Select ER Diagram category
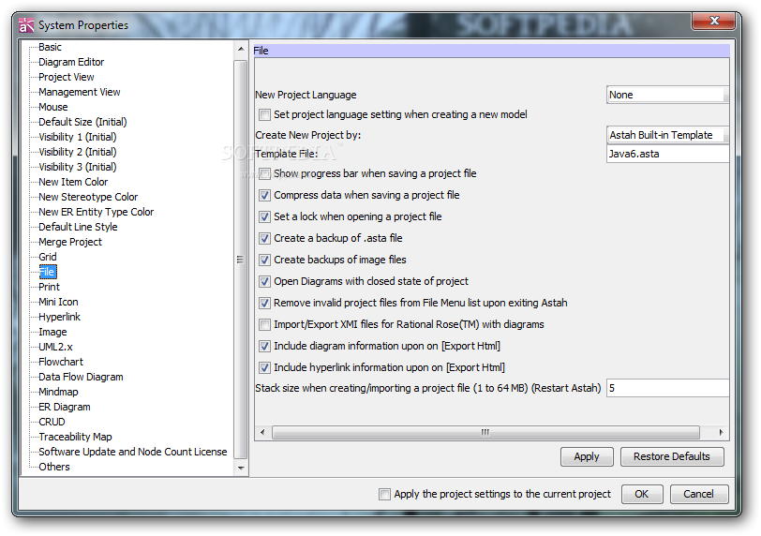 [x=65, y=407]
